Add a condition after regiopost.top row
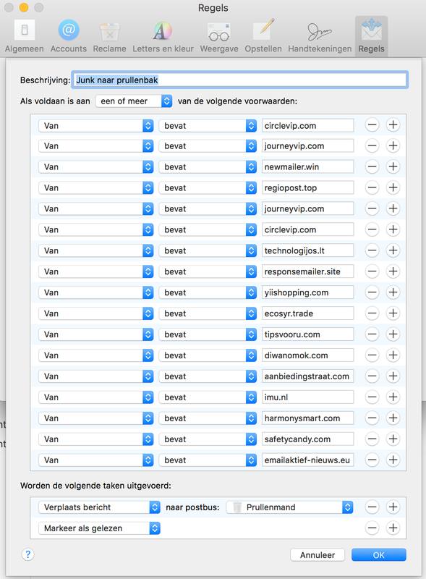This screenshot has width=426, height=579. coord(393,187)
